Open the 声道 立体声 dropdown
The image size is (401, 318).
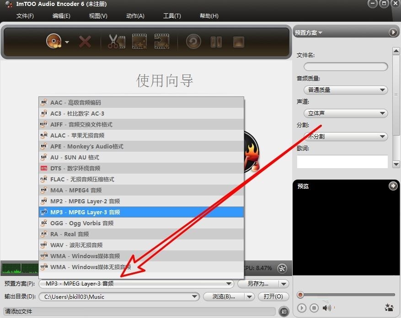click(346, 113)
